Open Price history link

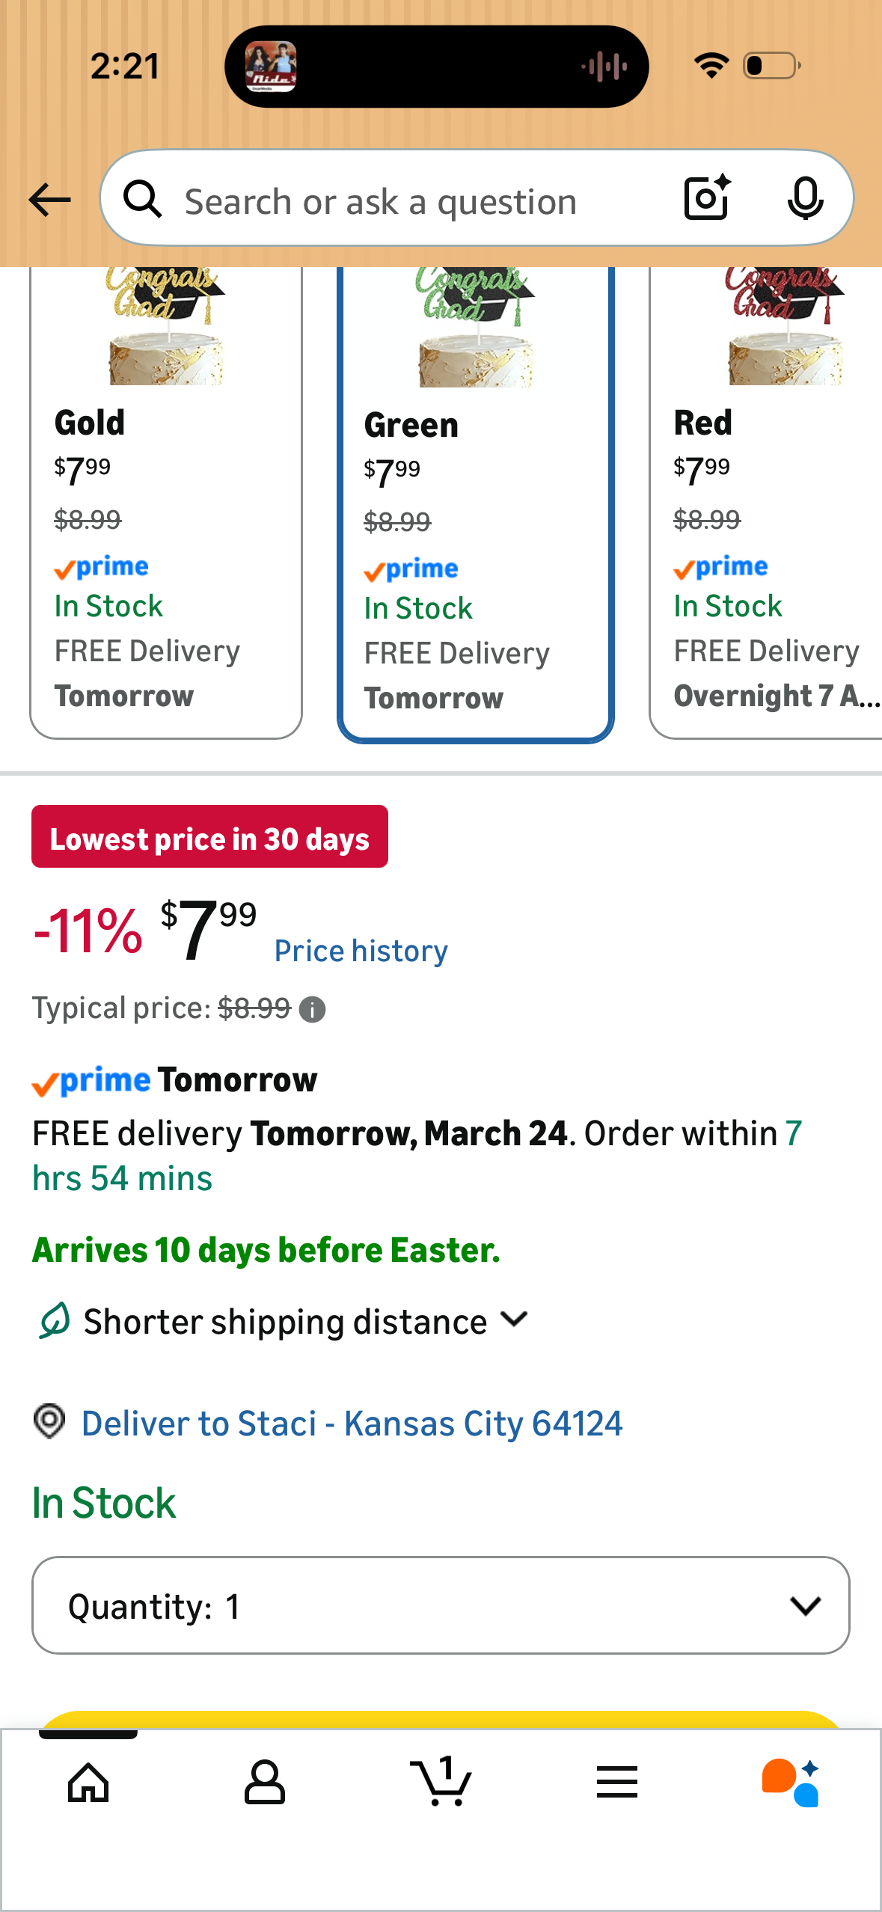pyautogui.click(x=361, y=951)
